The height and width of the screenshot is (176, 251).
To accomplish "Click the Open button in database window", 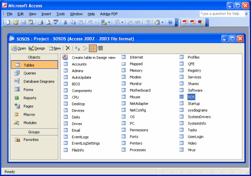I will point(19,48).
